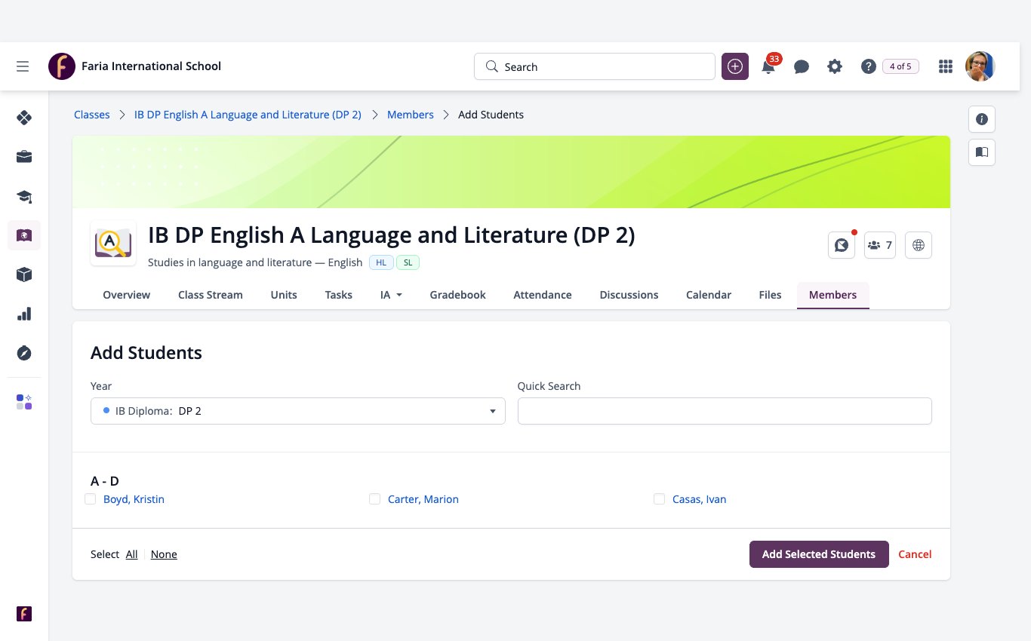
Task: Click the Quick Search input field
Action: (x=725, y=411)
